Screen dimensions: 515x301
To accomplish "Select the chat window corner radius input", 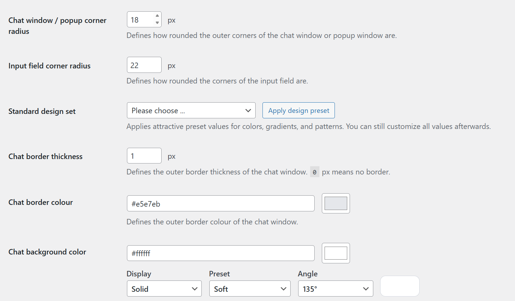I will (x=141, y=19).
